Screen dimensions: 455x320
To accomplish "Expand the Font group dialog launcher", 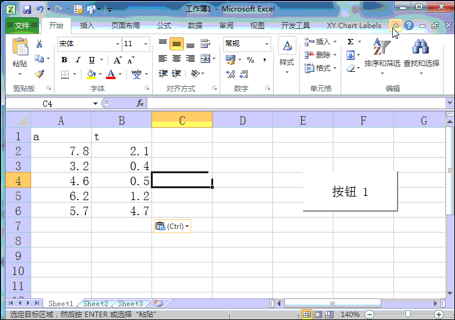I will pos(147,88).
